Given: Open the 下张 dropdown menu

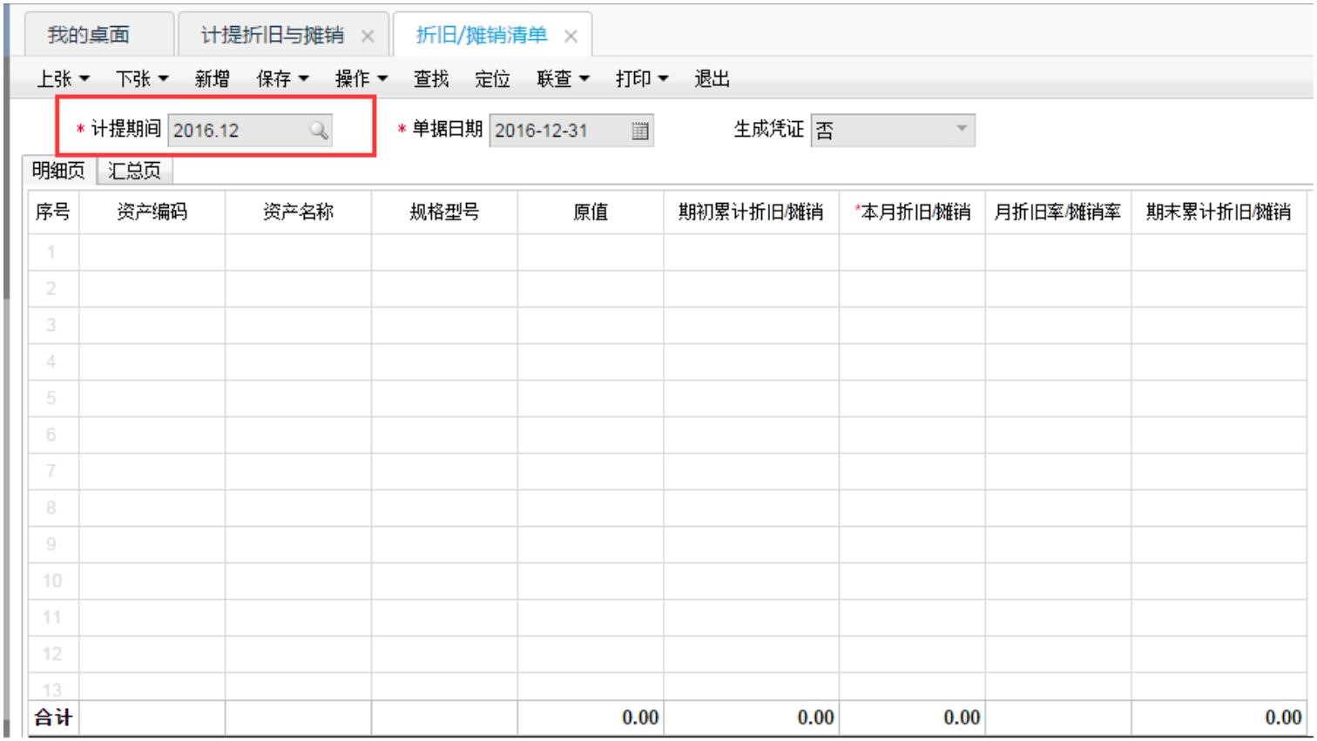Looking at the screenshot, I should pos(142,79).
